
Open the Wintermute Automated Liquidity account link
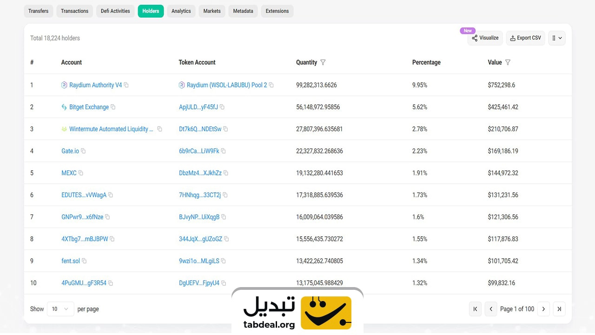click(x=111, y=129)
